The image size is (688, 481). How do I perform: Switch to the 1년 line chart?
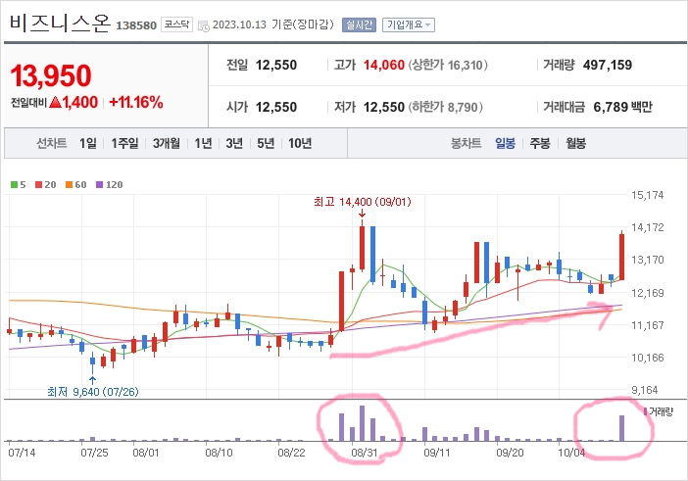click(203, 143)
